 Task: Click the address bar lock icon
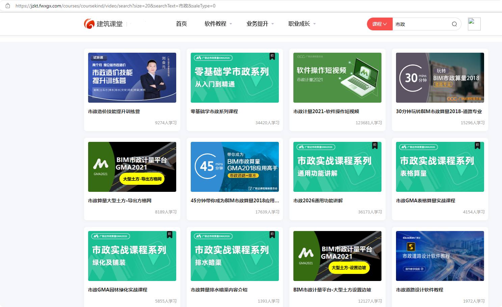click(x=8, y=6)
